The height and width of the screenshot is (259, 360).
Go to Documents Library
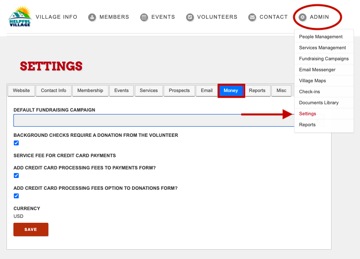319,103
